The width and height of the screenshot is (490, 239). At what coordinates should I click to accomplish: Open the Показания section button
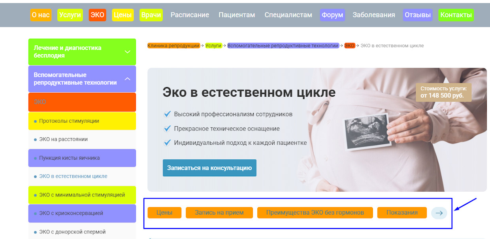[402, 213]
